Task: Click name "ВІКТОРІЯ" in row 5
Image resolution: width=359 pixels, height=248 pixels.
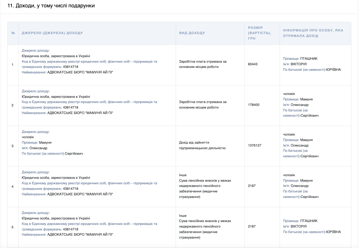Action: (x=299, y=226)
